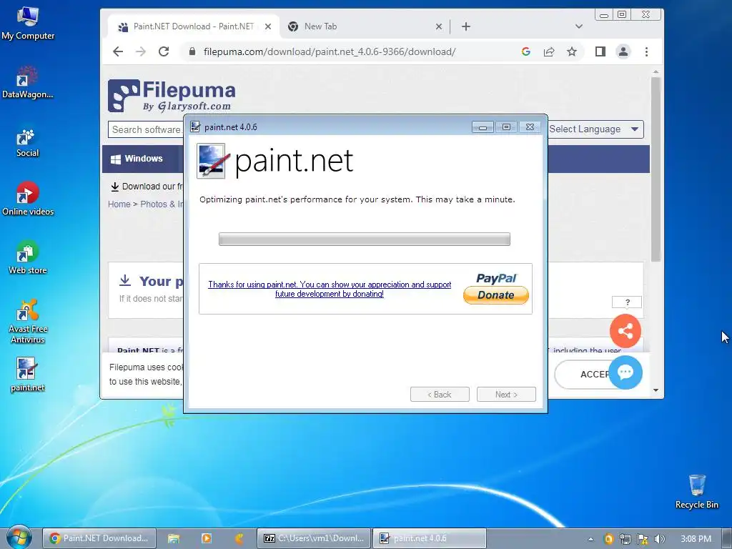Screen dimensions: 732x549
Task: Open the Select Language dropdown
Action: (594, 129)
